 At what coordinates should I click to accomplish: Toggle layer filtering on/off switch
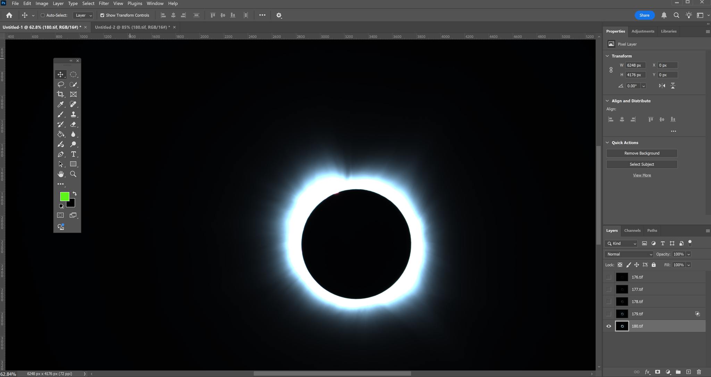tap(690, 243)
